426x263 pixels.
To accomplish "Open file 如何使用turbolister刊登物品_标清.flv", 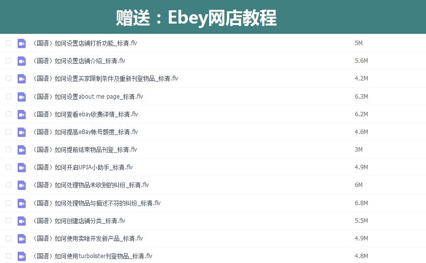I will (x=93, y=256).
